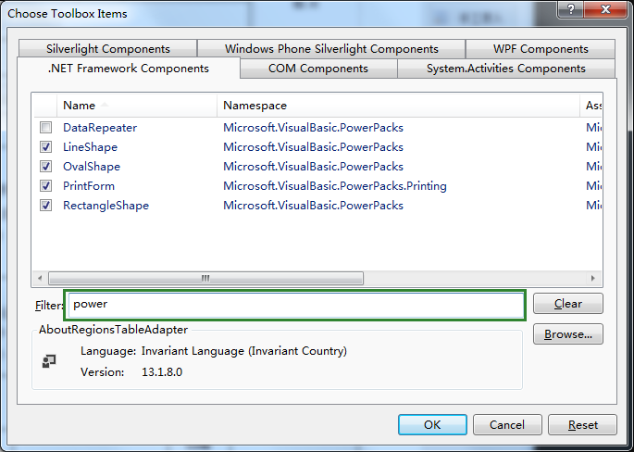Uncheck the OvalShape checkbox
634x452 pixels.
point(45,167)
